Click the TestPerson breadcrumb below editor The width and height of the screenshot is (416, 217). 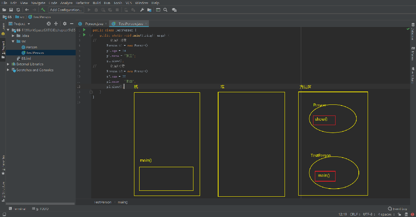click(x=103, y=202)
